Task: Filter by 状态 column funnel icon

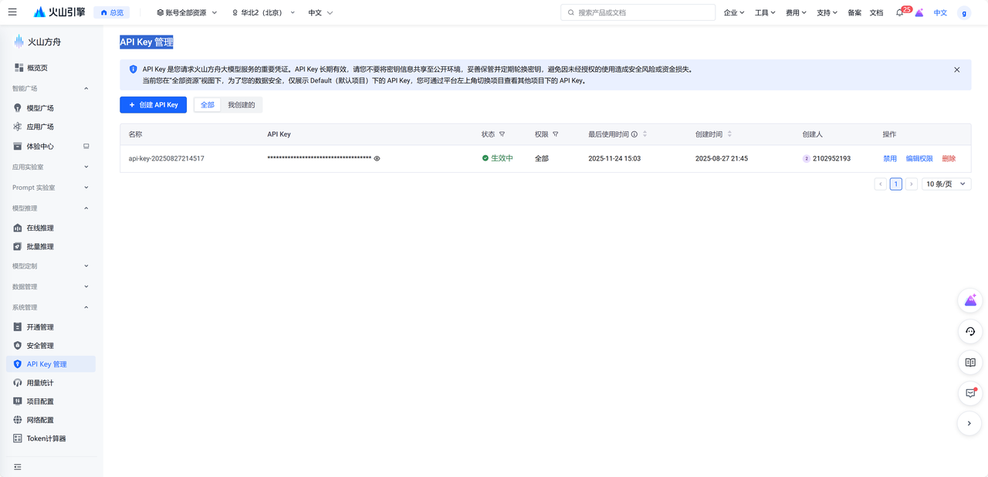Action: [502, 134]
